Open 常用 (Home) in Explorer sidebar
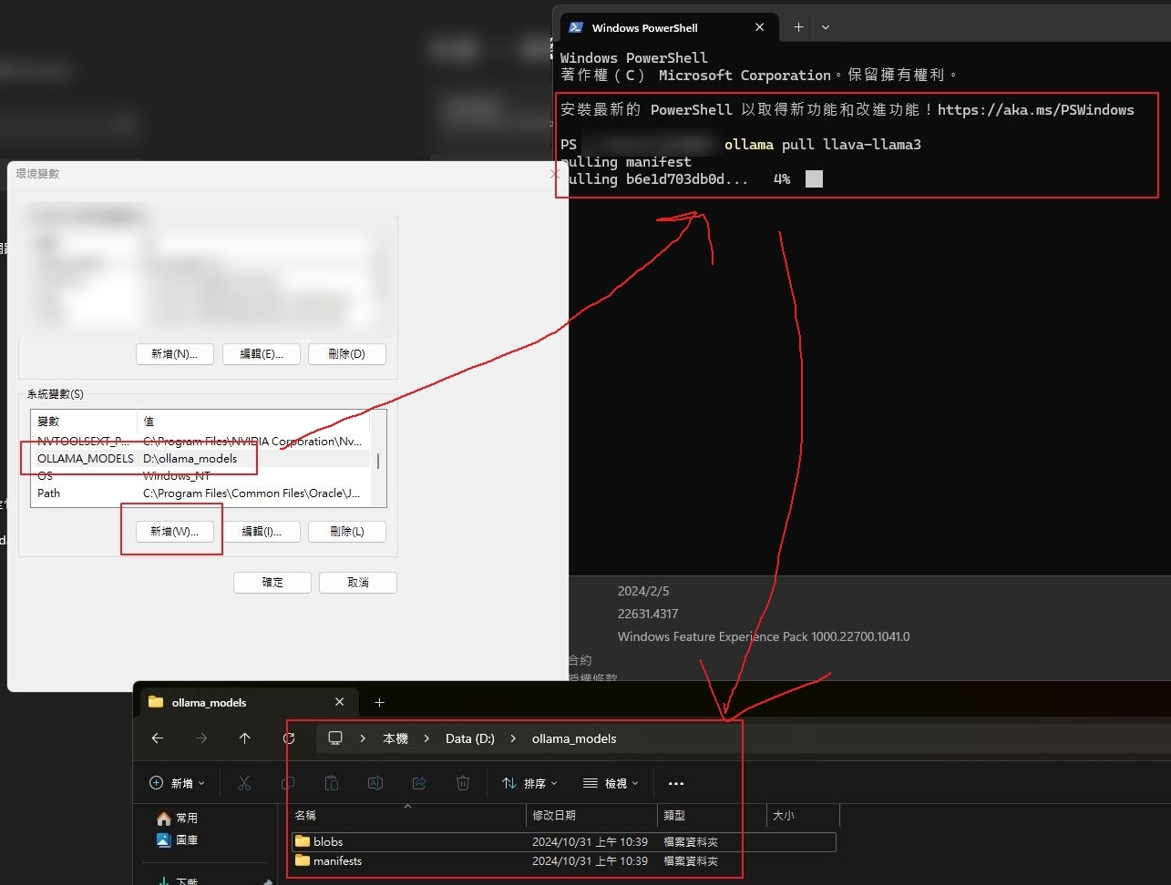 click(177, 818)
